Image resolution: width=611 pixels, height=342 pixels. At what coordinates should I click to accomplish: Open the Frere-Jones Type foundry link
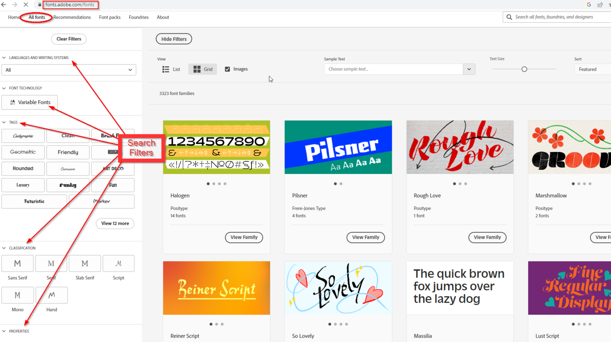[x=309, y=208]
